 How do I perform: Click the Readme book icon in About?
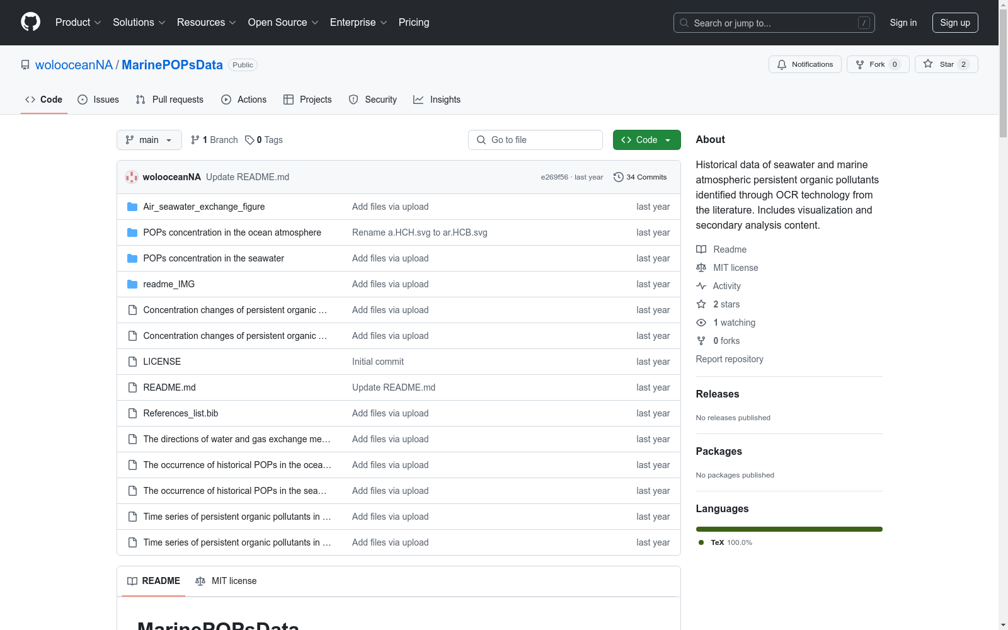pyautogui.click(x=701, y=249)
